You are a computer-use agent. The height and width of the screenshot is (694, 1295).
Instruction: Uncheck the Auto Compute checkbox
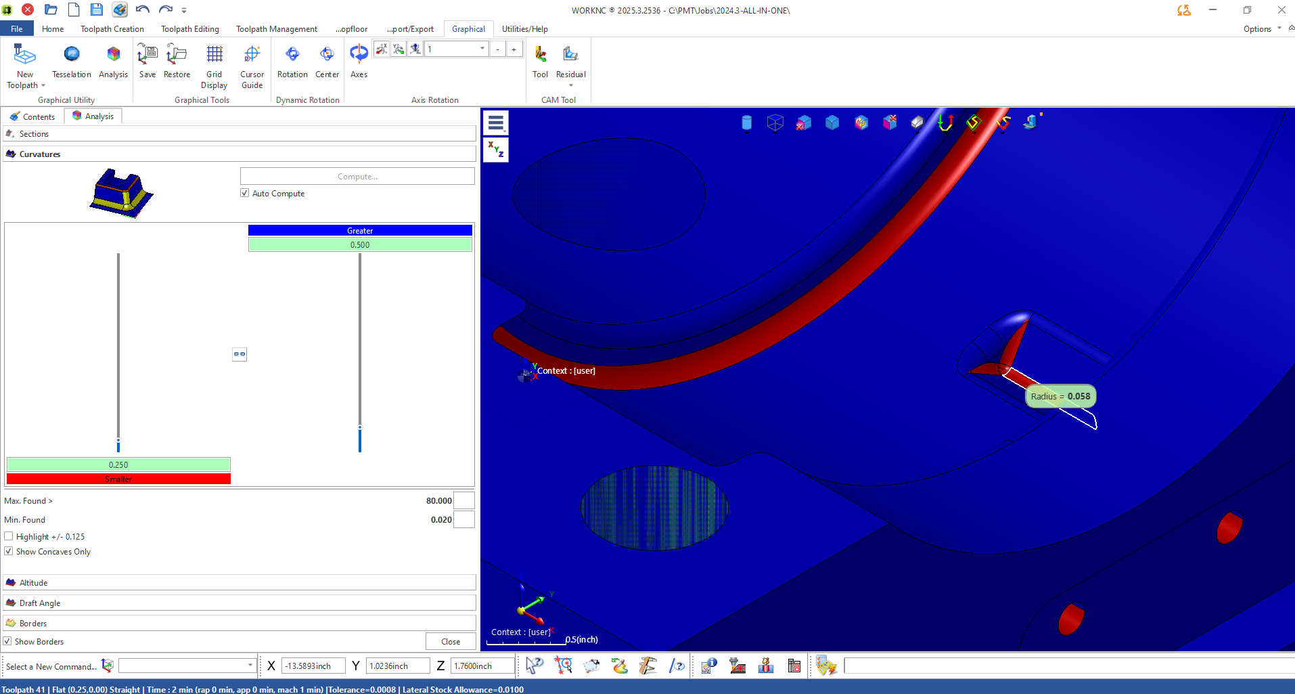[x=245, y=193]
